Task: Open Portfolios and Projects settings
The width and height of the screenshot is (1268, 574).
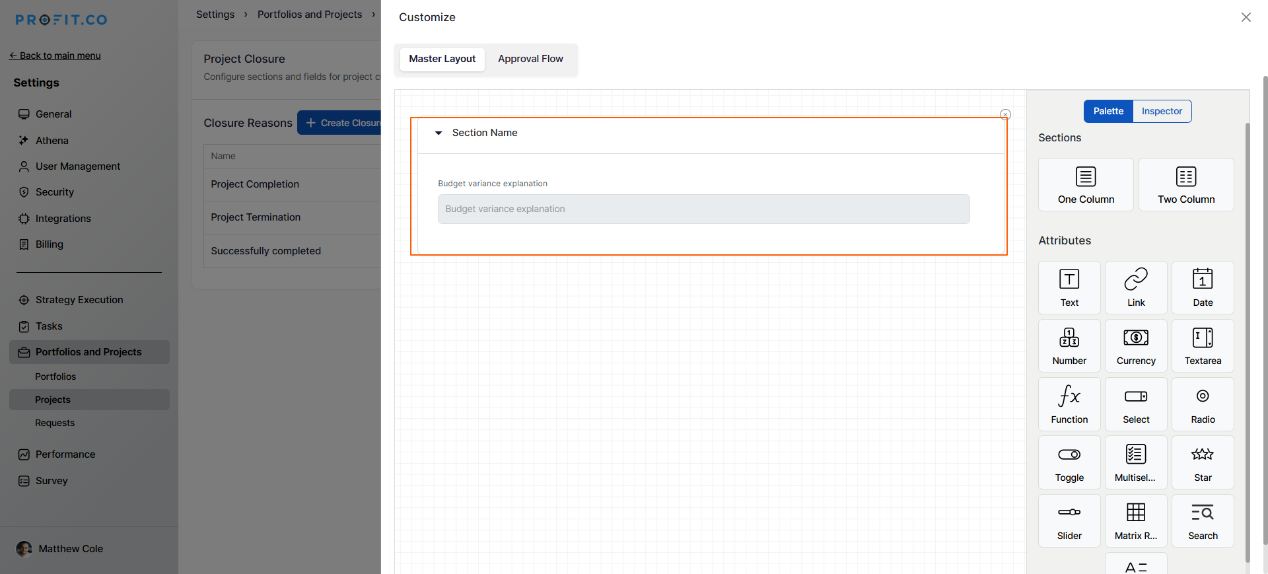Action: pyautogui.click(x=89, y=352)
